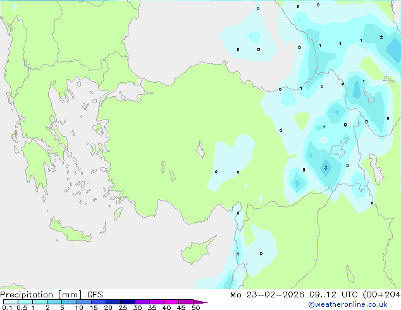
Task: Select the 5 to 10 mm legend swatch
Action: [x=69, y=302]
